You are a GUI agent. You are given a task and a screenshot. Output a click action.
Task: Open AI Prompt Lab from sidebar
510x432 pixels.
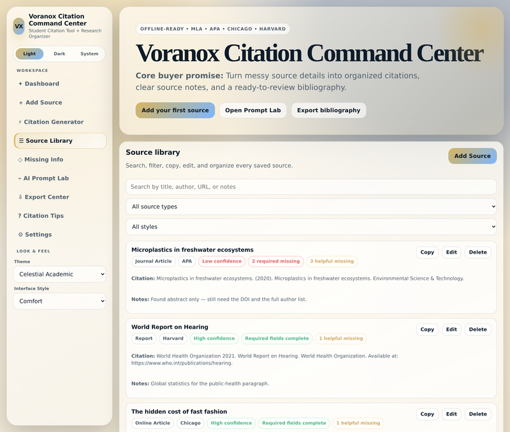(60, 178)
